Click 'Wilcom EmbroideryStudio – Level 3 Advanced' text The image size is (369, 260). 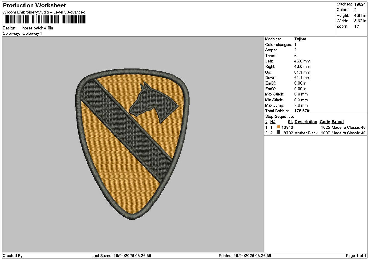[44, 12]
